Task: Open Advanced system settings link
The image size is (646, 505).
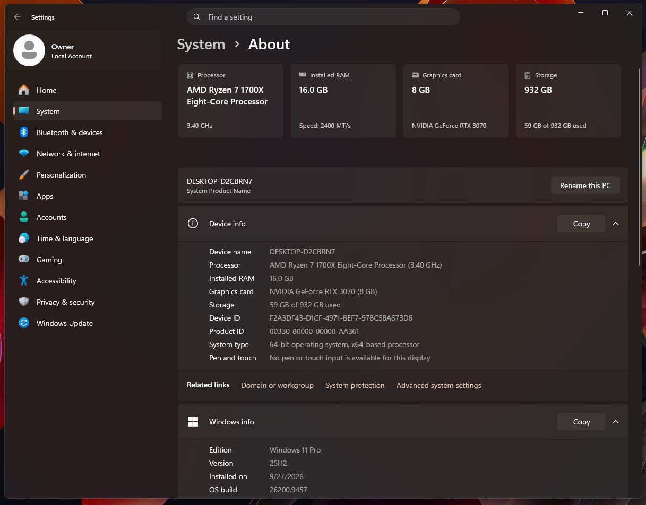Action: 439,385
